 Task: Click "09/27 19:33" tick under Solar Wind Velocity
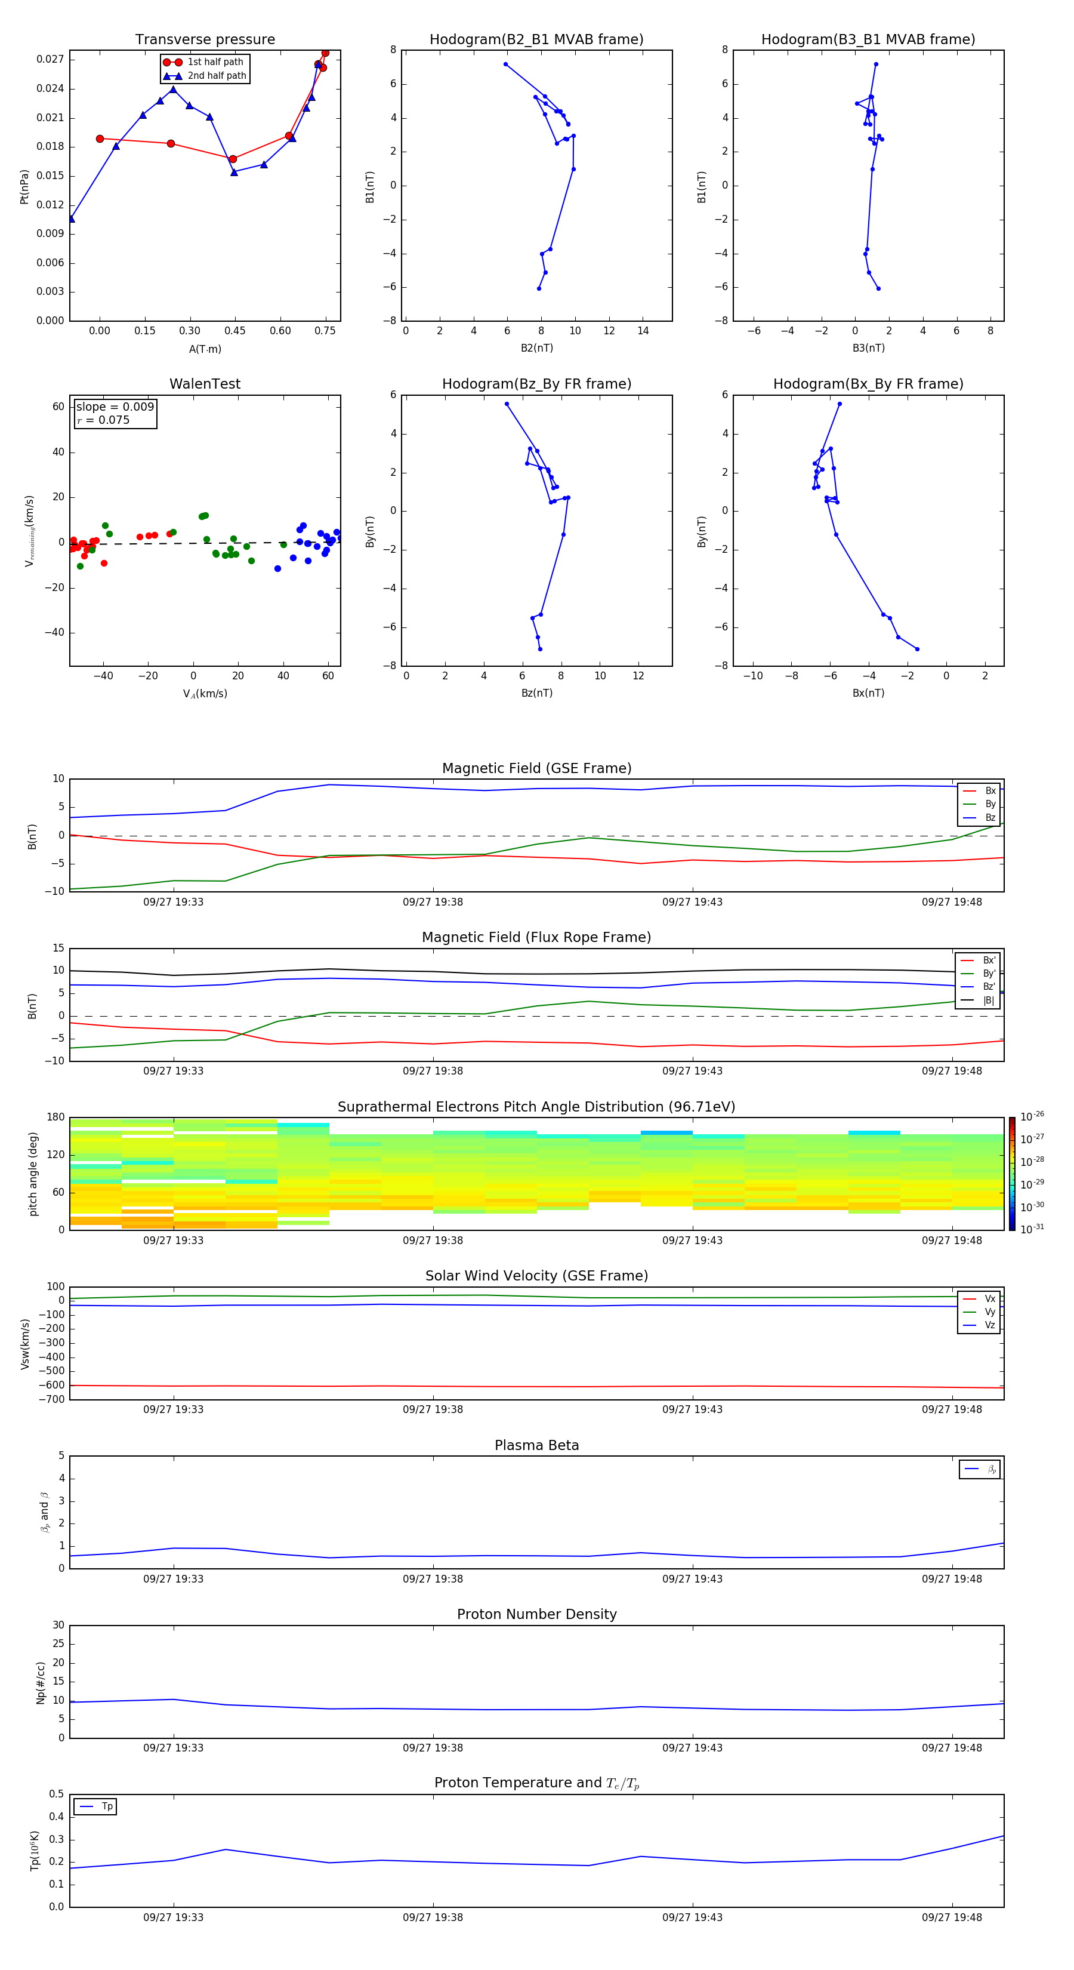coord(174,1409)
